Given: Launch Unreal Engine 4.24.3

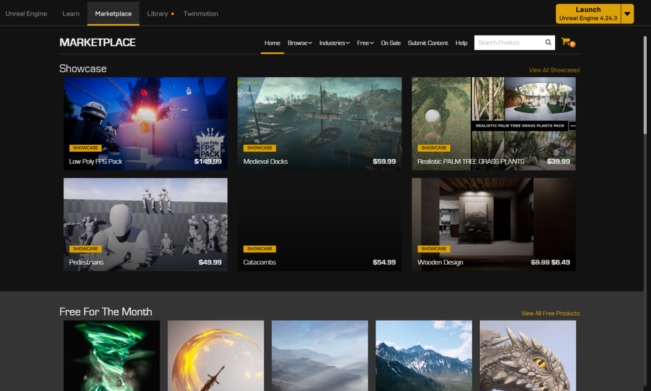Looking at the screenshot, I should click(588, 14).
